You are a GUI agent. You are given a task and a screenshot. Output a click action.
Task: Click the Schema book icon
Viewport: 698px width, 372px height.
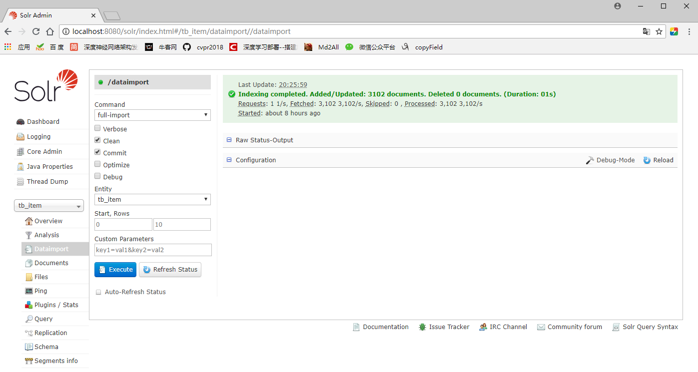(x=29, y=347)
